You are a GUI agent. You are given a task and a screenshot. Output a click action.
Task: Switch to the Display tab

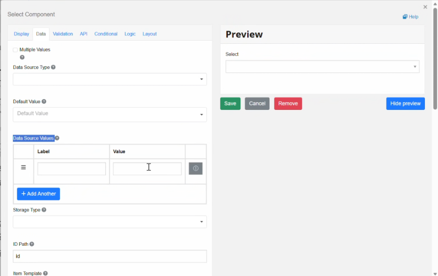coord(21,34)
